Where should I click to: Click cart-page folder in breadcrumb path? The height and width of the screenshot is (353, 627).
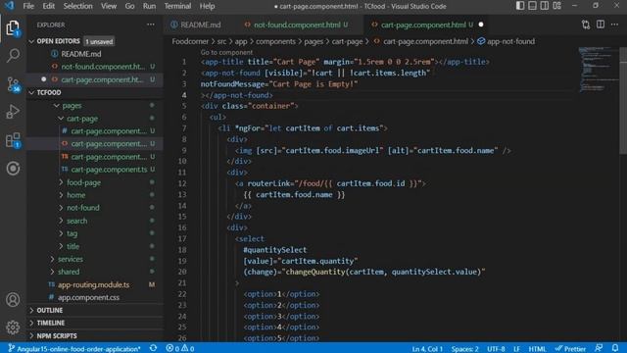[x=347, y=41]
